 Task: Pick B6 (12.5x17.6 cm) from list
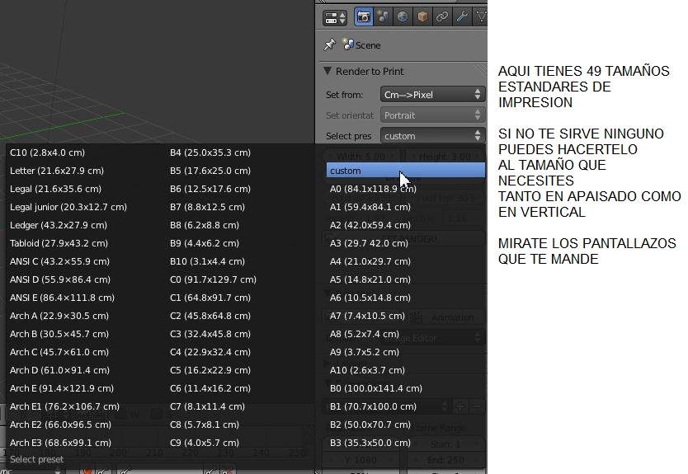[210, 189]
